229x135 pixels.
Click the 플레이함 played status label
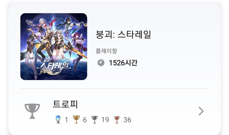[106, 51]
